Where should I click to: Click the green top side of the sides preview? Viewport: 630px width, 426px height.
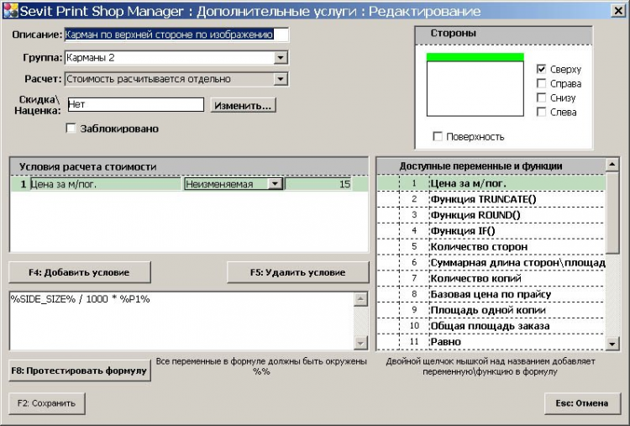(475, 57)
